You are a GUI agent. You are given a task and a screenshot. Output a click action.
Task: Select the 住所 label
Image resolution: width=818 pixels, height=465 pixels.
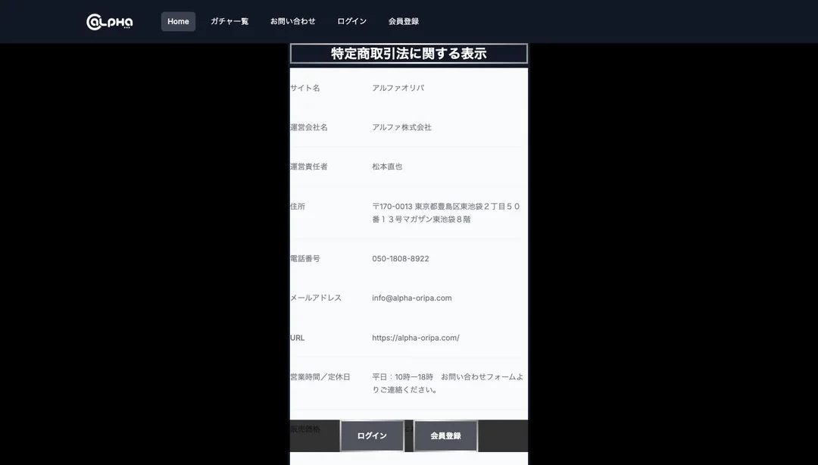298,206
